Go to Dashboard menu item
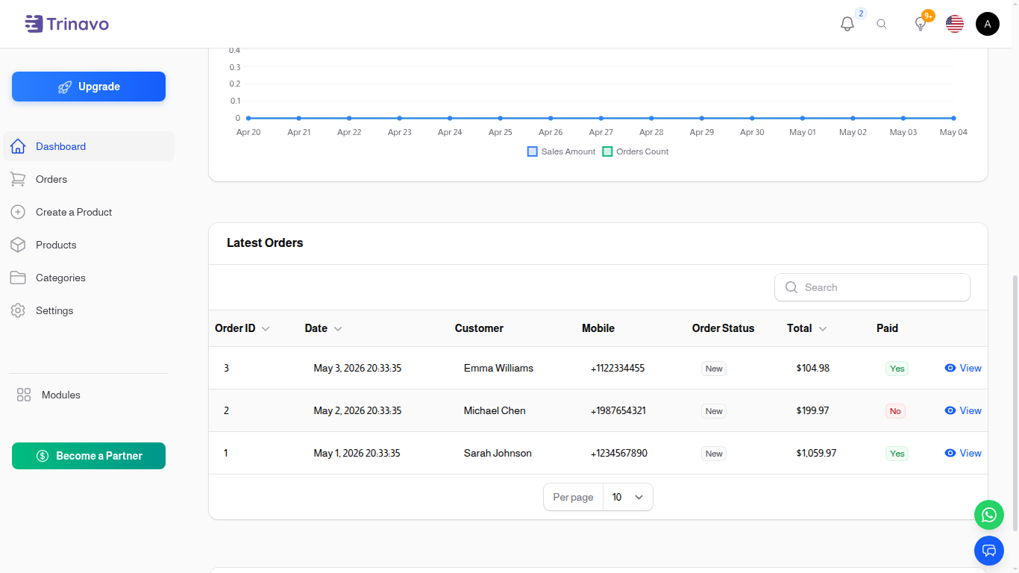Image resolution: width=1019 pixels, height=573 pixels. point(89,146)
